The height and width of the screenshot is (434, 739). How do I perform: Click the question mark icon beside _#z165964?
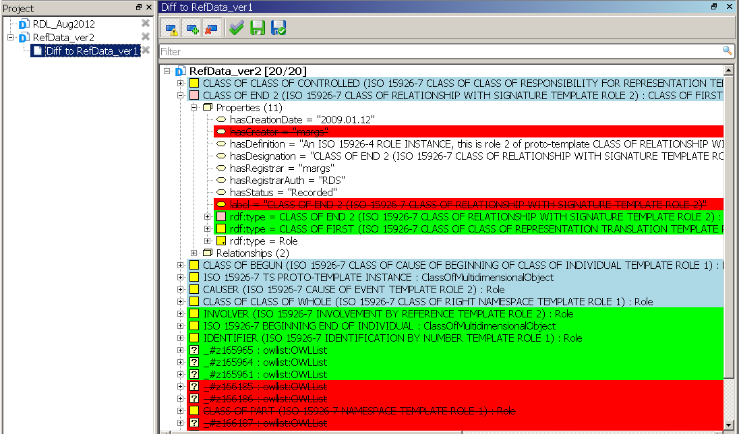click(194, 363)
